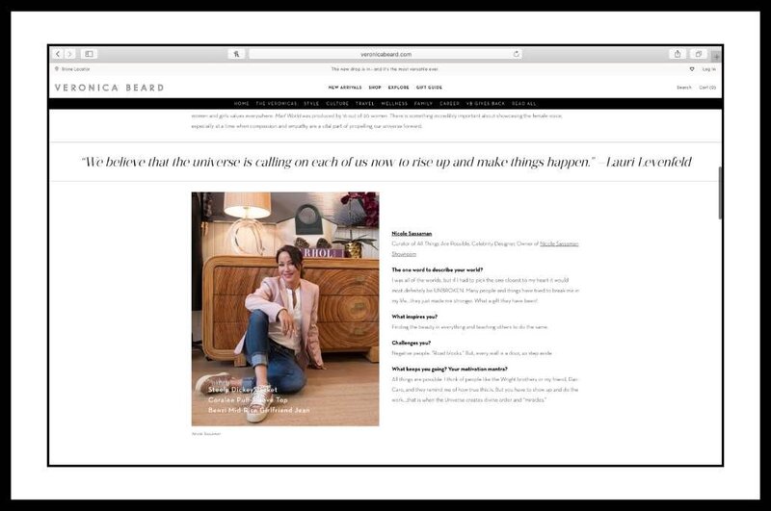Click Search in the site header
771x511 pixels.
point(684,88)
